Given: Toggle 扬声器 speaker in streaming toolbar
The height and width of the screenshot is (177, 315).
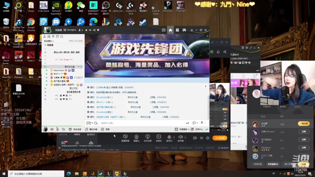Looking at the screenshot, I should coord(180,138).
